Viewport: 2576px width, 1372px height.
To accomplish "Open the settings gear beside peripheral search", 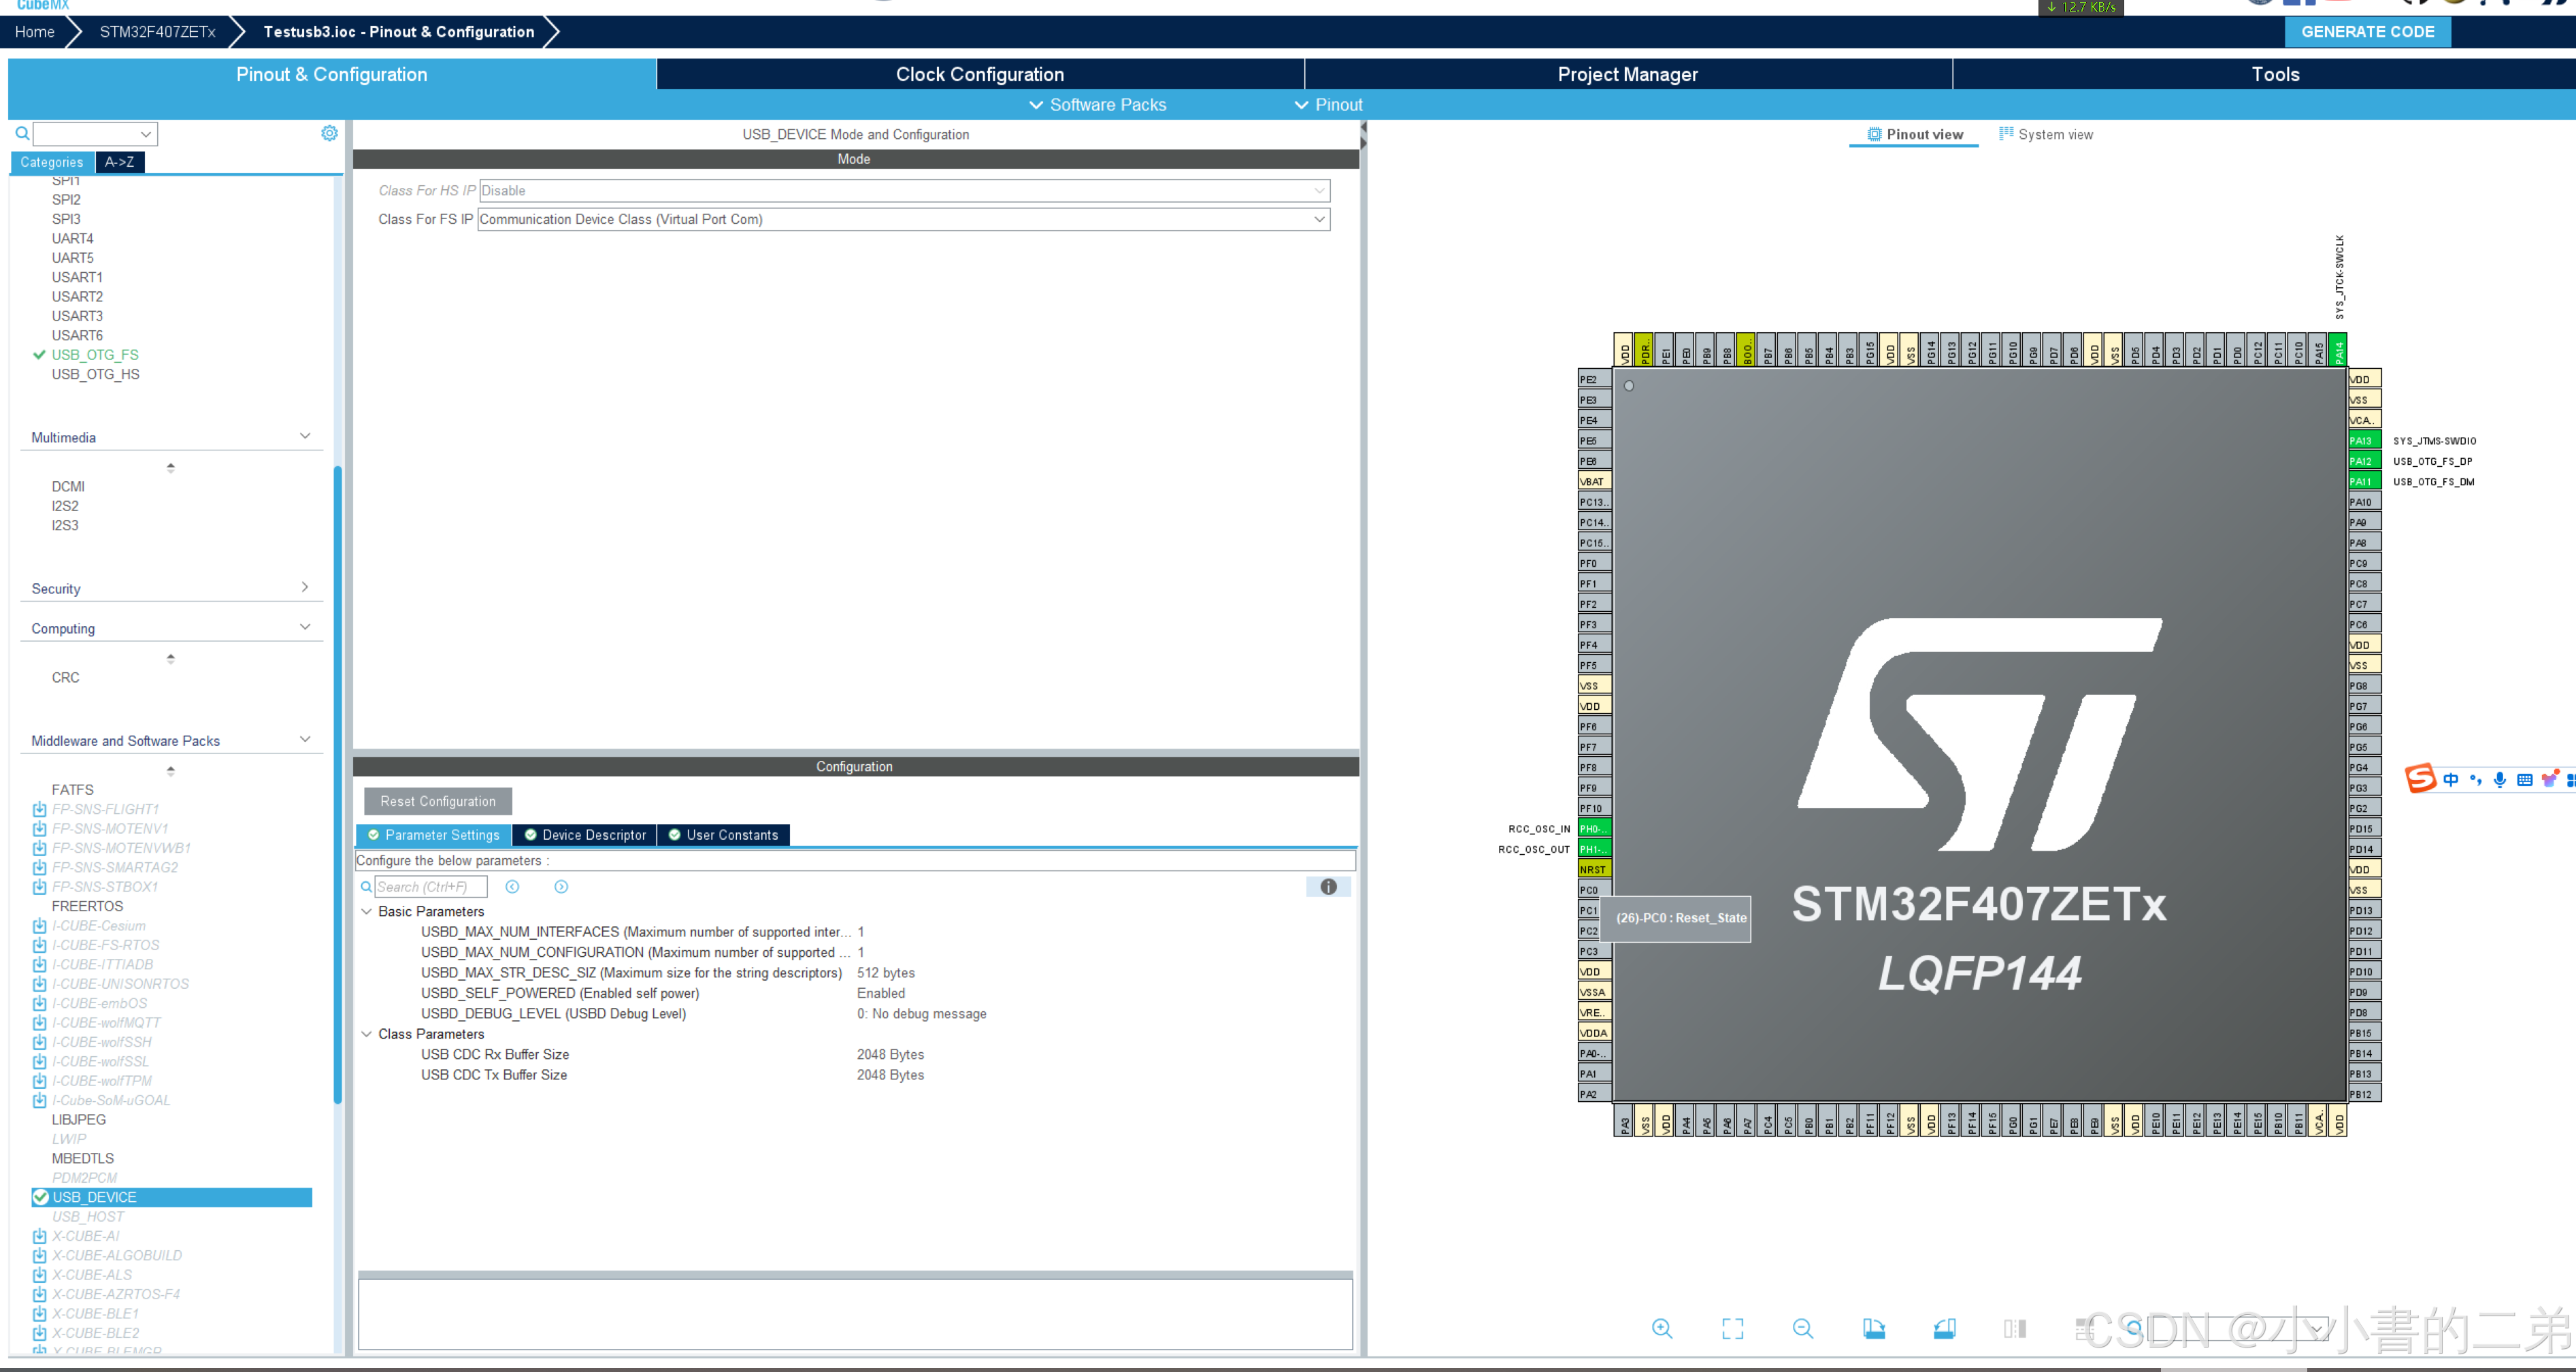I will point(329,133).
